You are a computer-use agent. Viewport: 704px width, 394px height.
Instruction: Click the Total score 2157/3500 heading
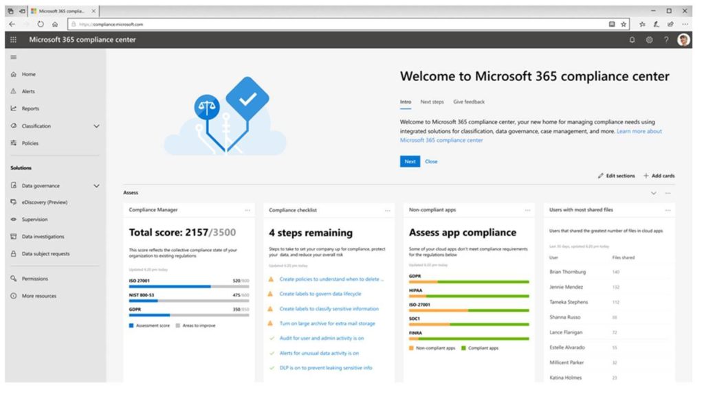[182, 233]
